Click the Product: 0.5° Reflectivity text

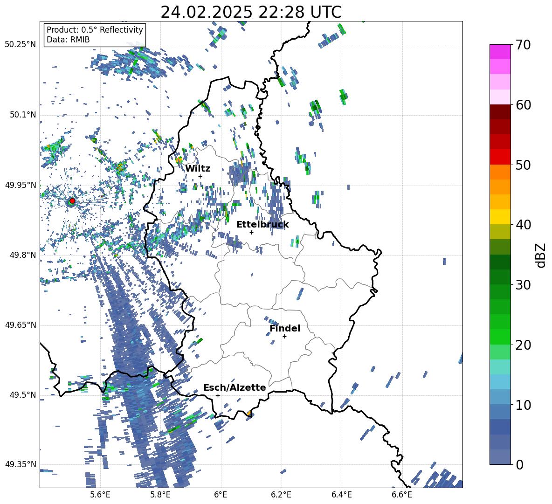[95, 29]
